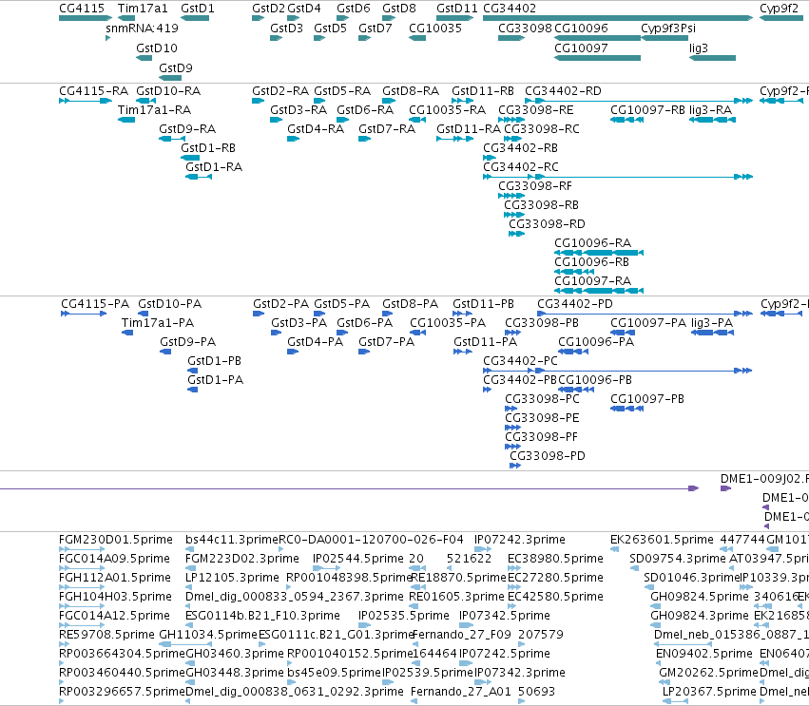Click the "CG4115" gene label in top track

(x=82, y=9)
